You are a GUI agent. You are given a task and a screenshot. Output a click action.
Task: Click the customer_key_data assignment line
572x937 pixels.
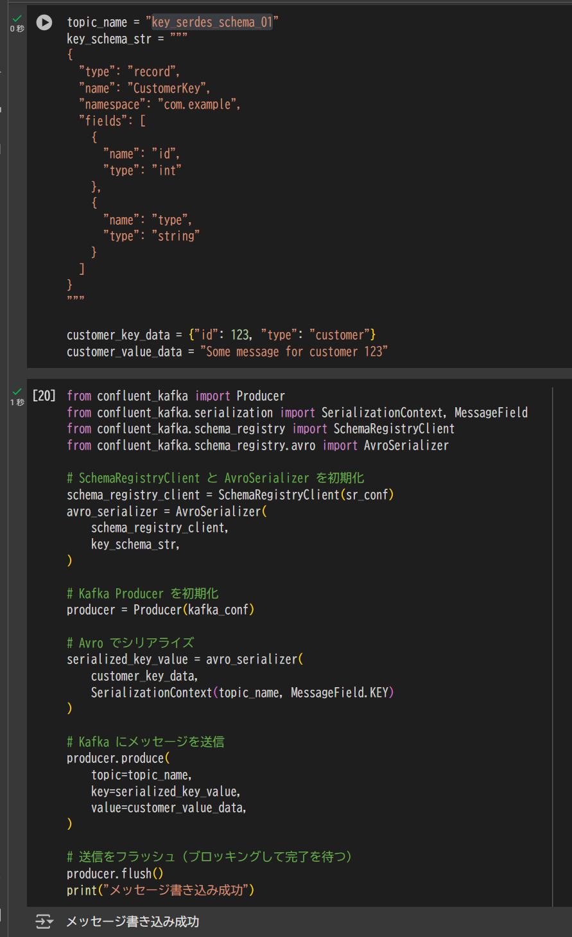(x=221, y=335)
